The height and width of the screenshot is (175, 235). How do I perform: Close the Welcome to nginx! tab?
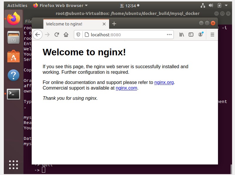pyautogui.click(x=104, y=24)
